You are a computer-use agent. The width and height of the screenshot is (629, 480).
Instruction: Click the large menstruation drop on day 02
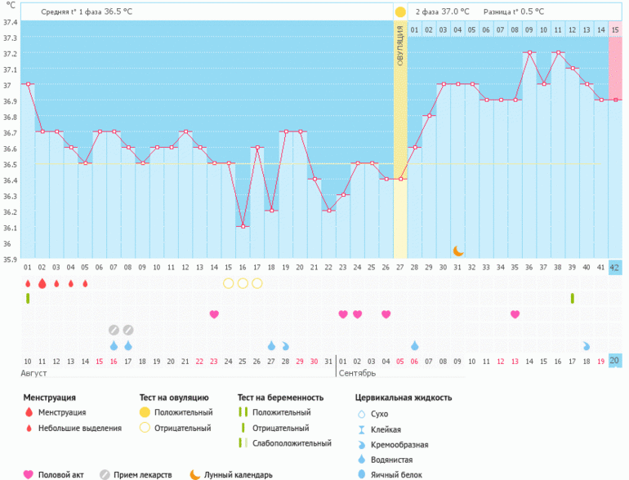click(x=42, y=283)
